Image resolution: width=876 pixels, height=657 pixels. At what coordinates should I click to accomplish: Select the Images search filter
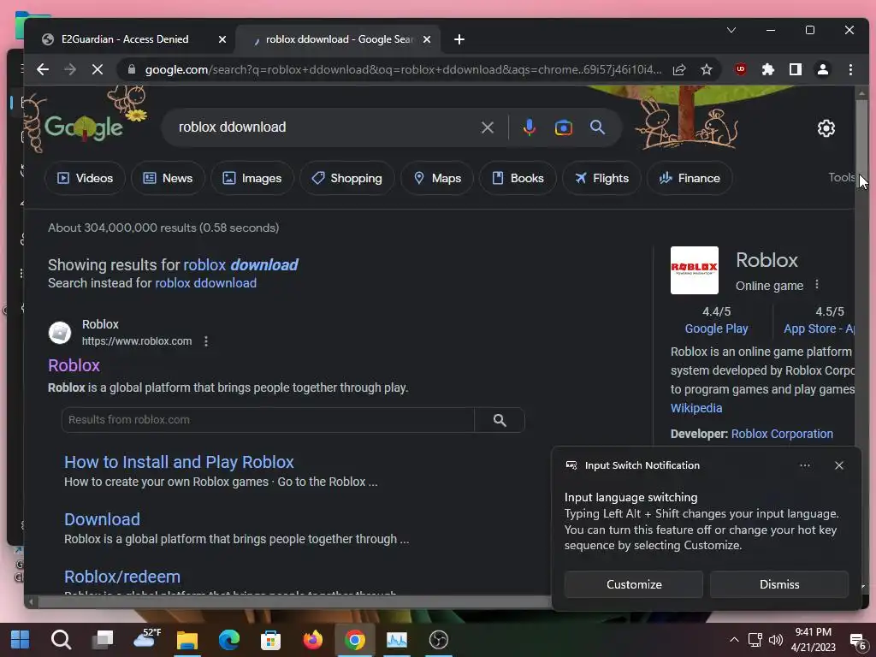(252, 178)
